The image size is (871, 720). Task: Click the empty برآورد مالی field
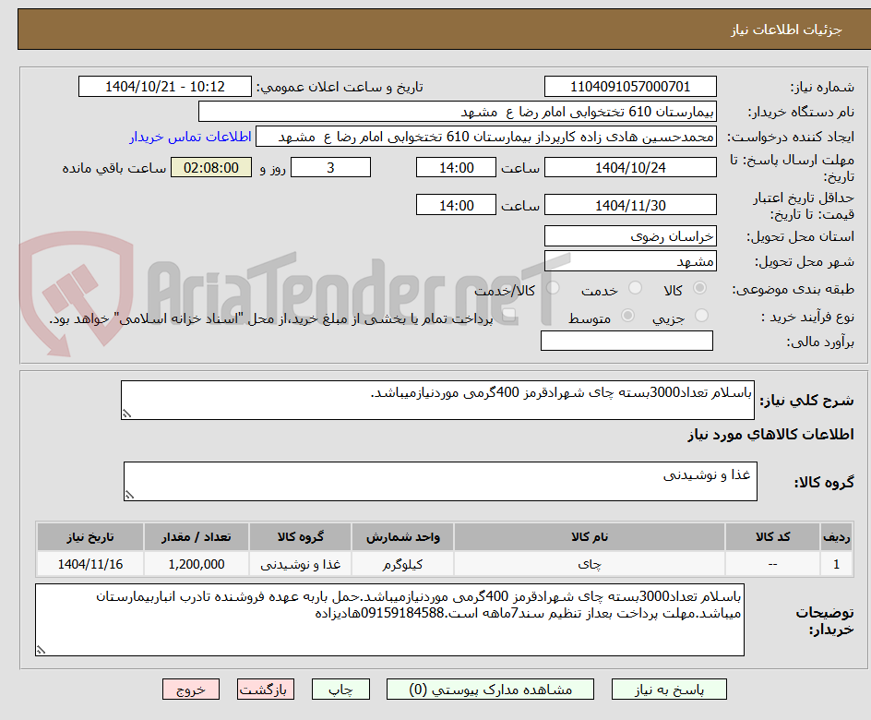pos(626,341)
